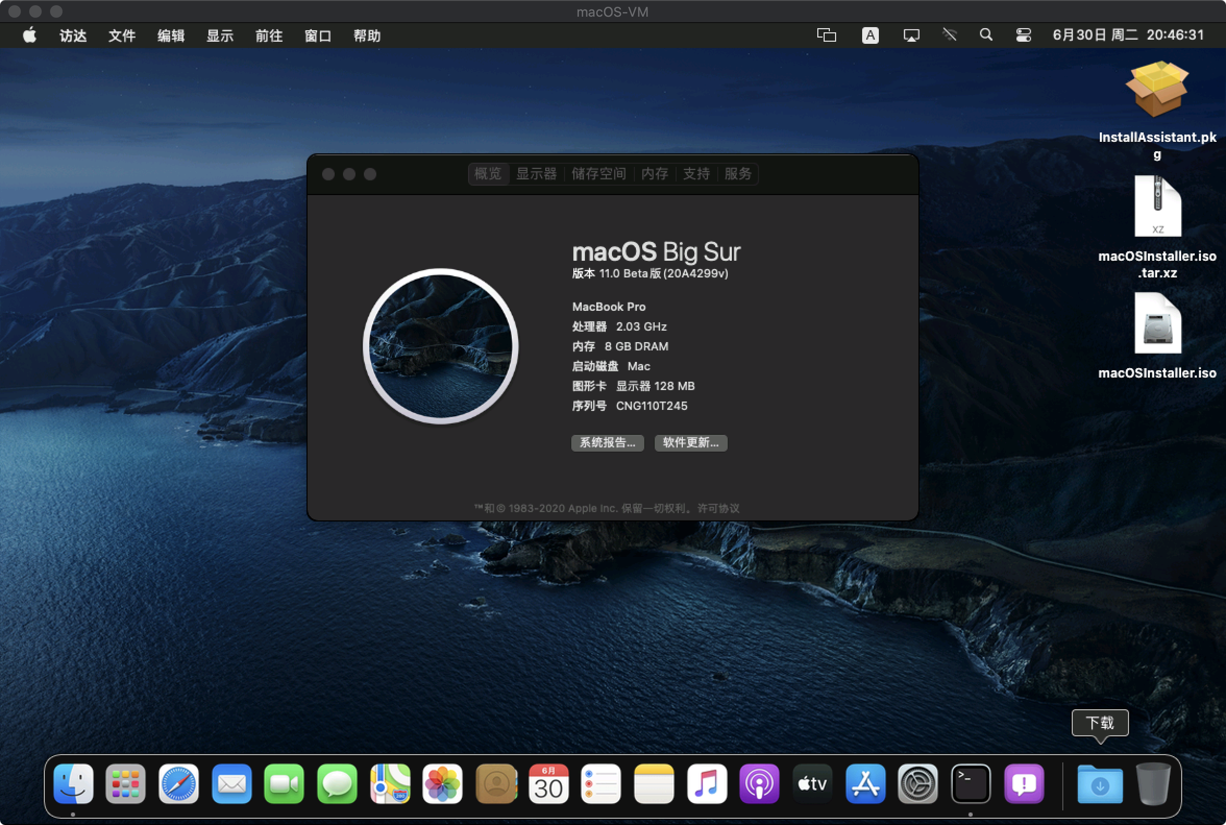Open the input source A menu
The image size is (1226, 825).
[871, 35]
